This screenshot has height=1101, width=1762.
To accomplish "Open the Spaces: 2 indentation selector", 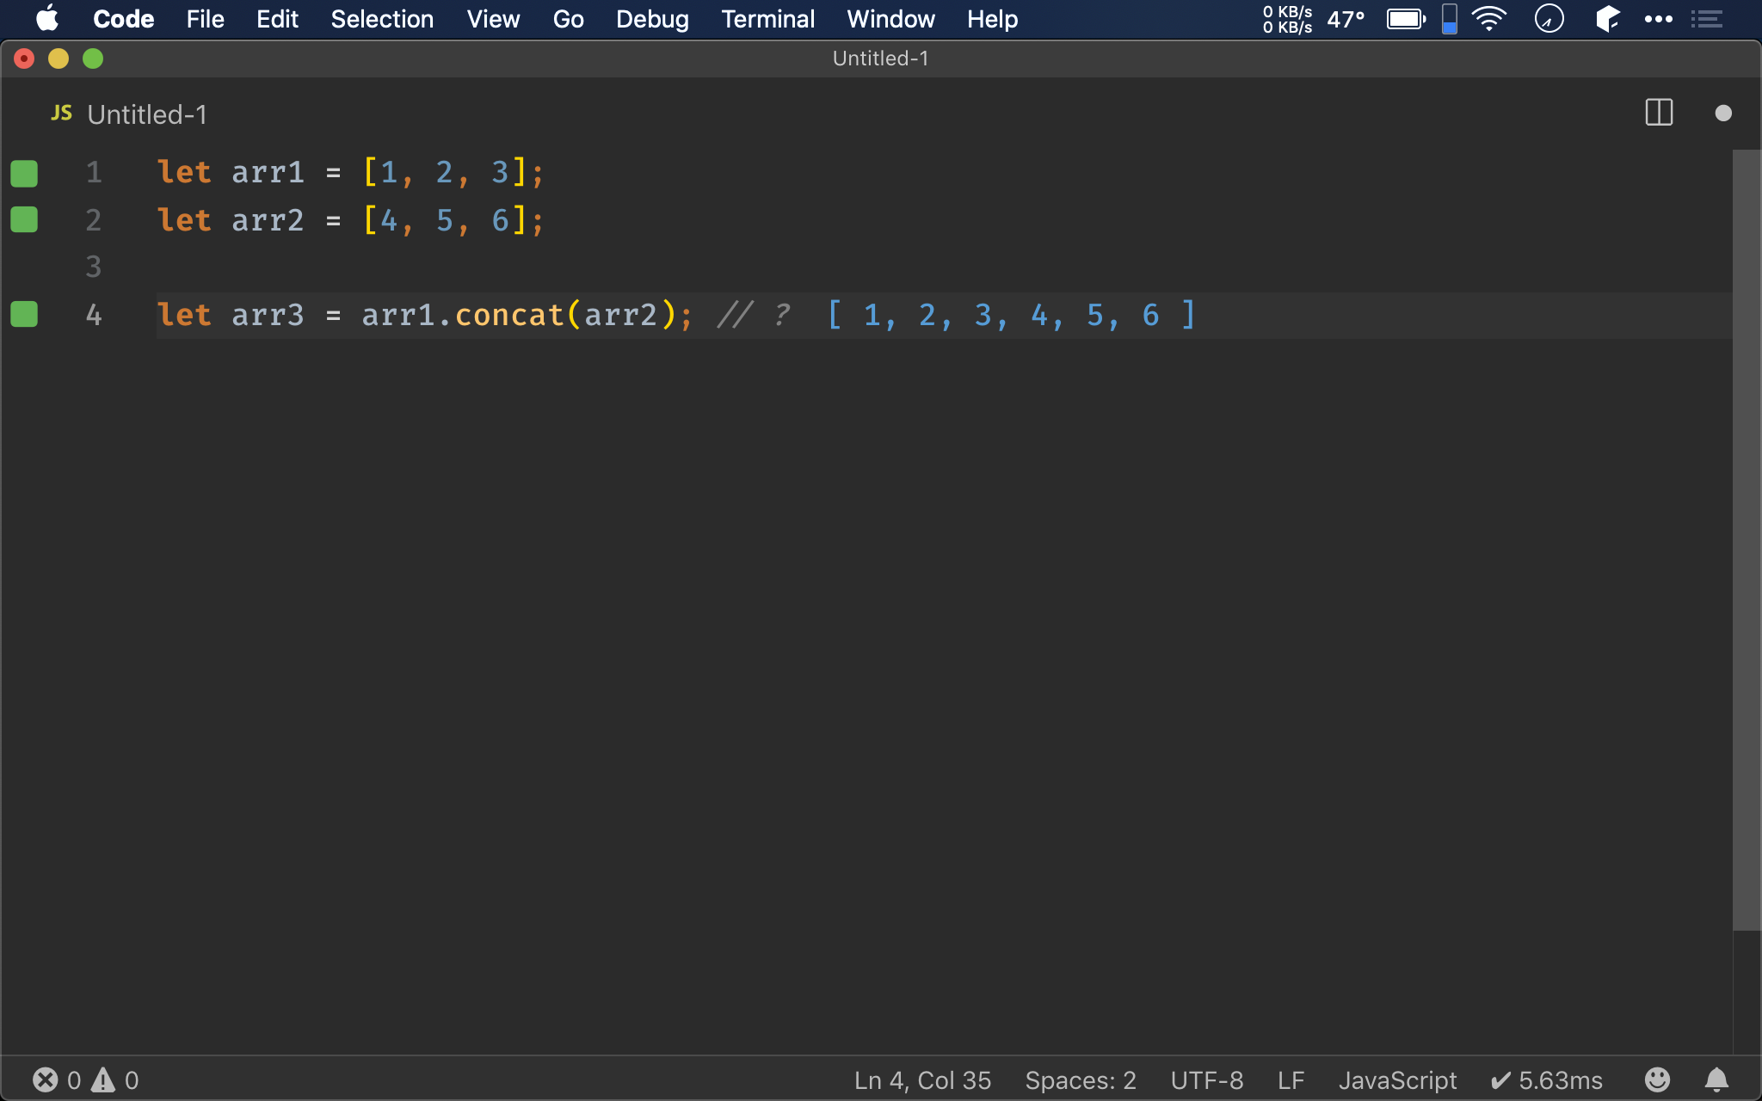I will 1080,1079.
